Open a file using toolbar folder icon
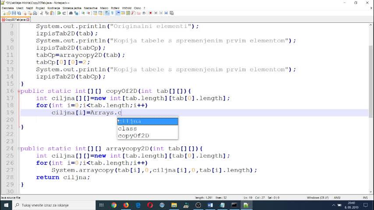 pos(9,13)
